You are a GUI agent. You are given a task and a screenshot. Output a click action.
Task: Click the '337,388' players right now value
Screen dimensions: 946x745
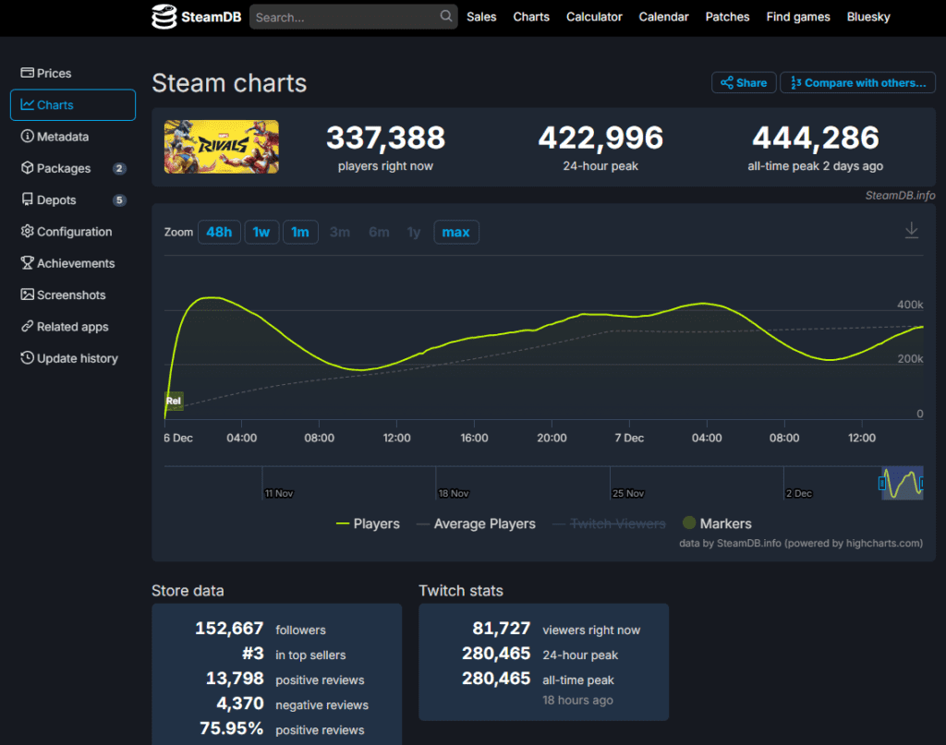[385, 138]
